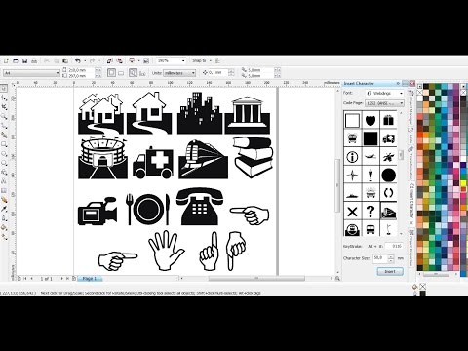This screenshot has width=468, height=351.
Task: Open the Code Page dropdown
Action: [385, 103]
